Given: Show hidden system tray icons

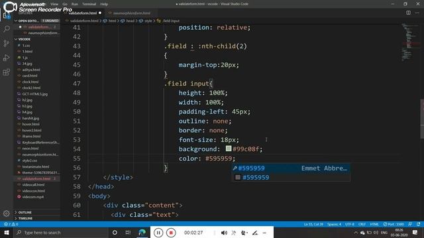Looking at the screenshot, I should click(356, 233).
